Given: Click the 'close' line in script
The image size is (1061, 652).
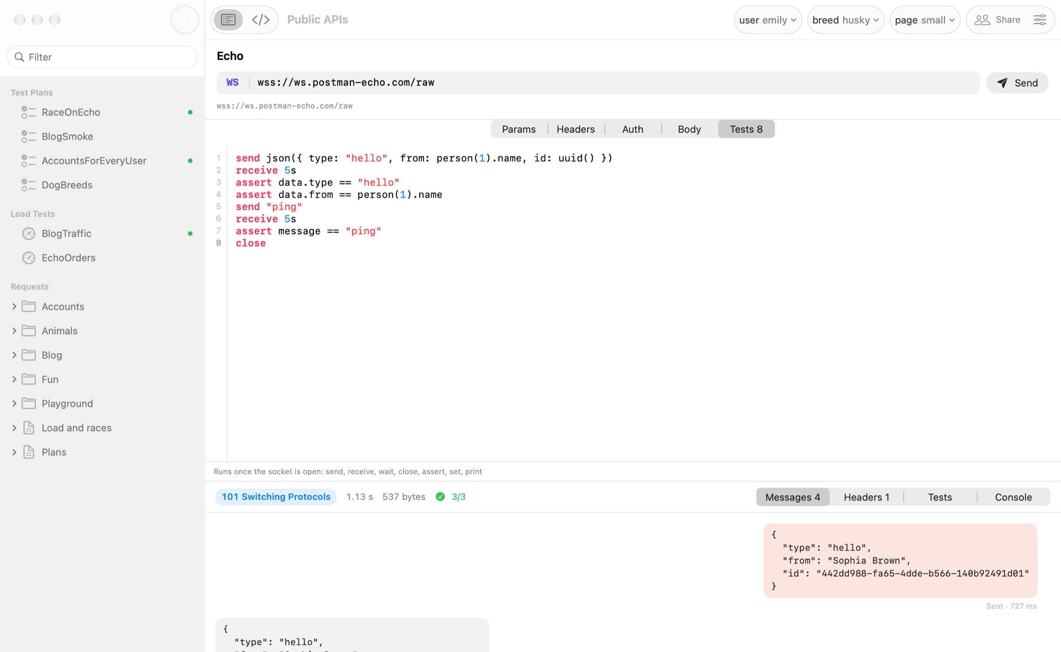Looking at the screenshot, I should coord(250,243).
